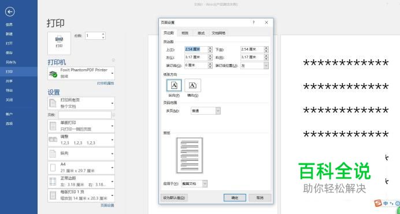400x214 pixels.
Task: Click the 确定 button
Action: click(235, 198)
